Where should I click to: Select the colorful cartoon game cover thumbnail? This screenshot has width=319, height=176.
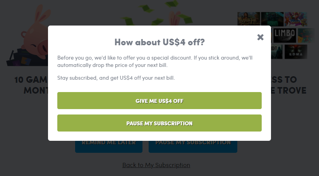tap(296, 19)
